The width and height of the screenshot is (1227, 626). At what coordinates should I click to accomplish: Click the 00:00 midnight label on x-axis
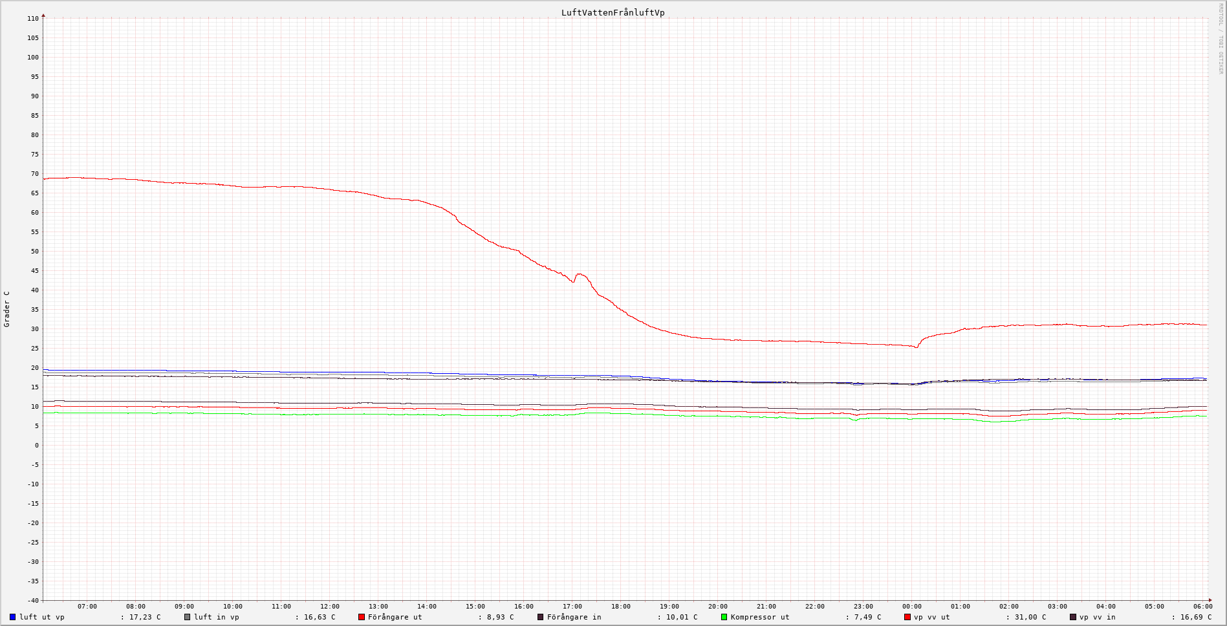(x=911, y=607)
